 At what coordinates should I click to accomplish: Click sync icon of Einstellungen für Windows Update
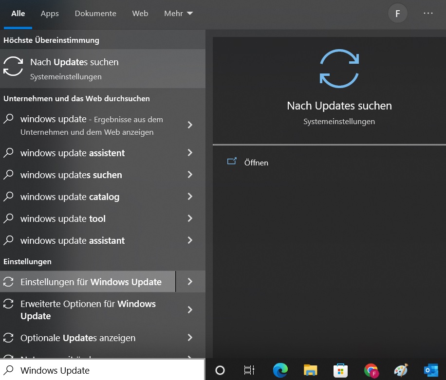(x=8, y=282)
